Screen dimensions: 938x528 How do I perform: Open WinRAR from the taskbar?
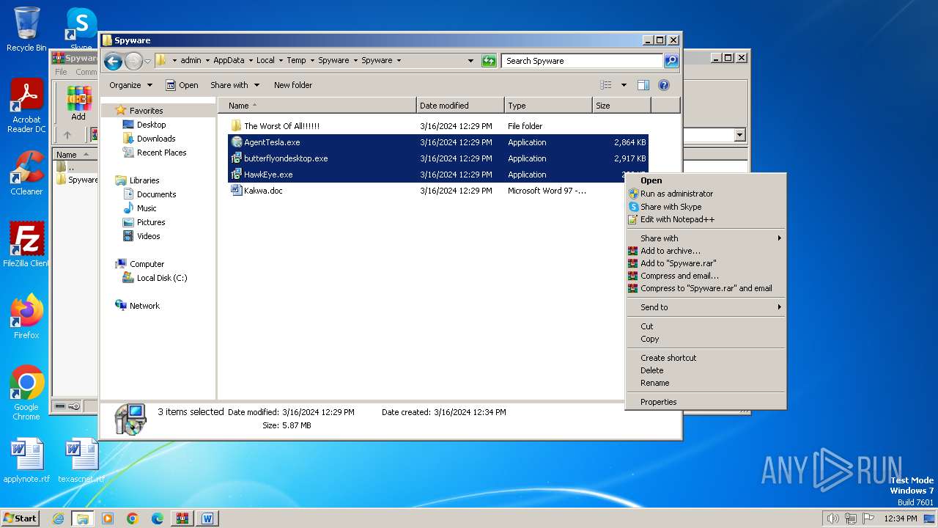182,518
